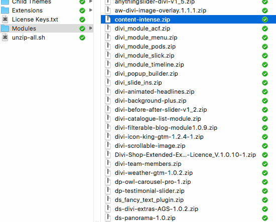Click divi_module_pods.zip file icon
The width and height of the screenshot is (276, 222).
108,47
